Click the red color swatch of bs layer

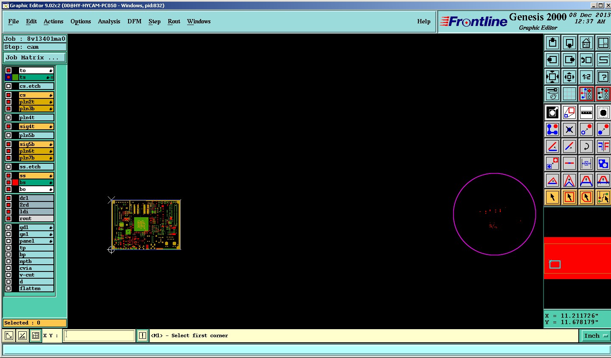pos(15,182)
